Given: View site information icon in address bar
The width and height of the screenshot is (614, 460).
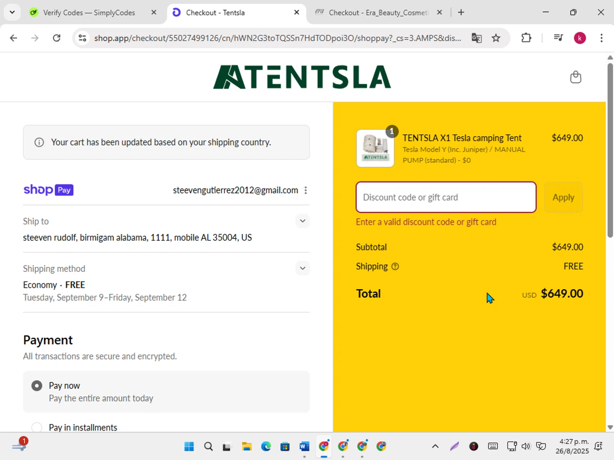Looking at the screenshot, I should tap(82, 38).
